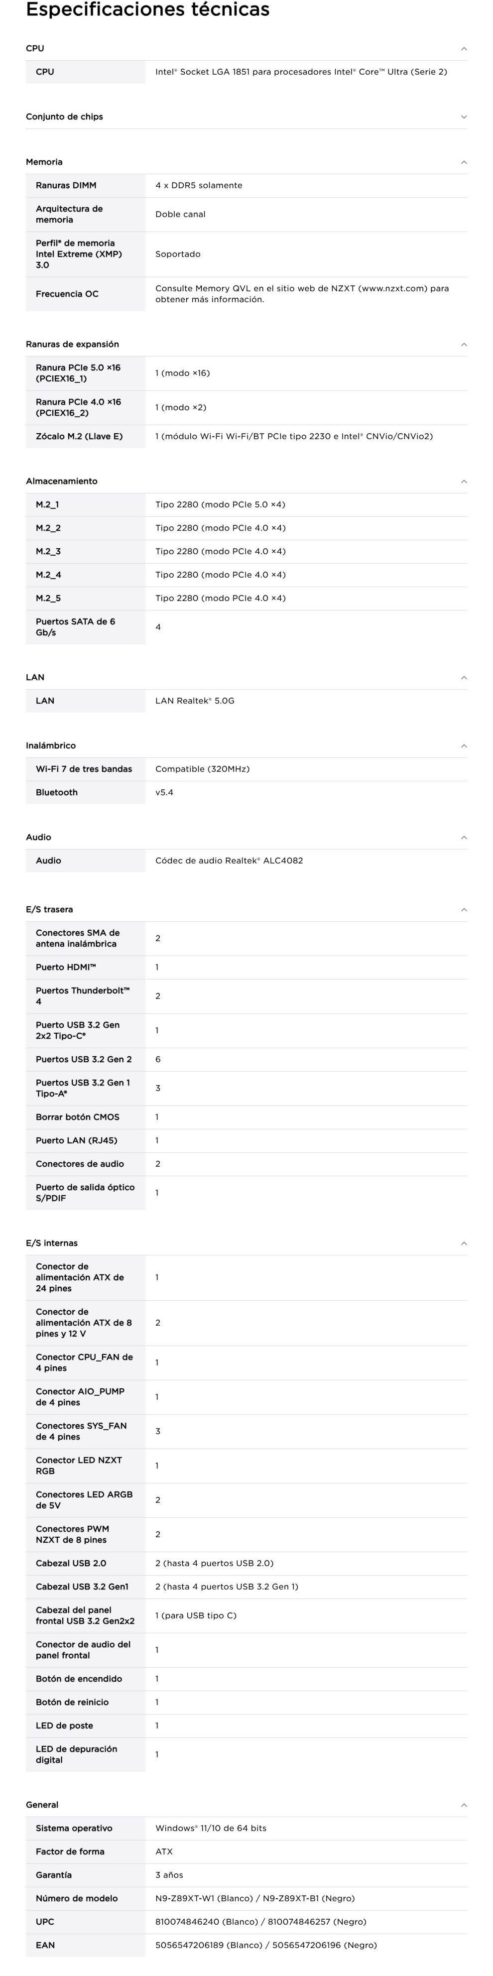Click the chevron icon for E/S trasera
Screen dimensions: 493x1976
click(x=463, y=909)
